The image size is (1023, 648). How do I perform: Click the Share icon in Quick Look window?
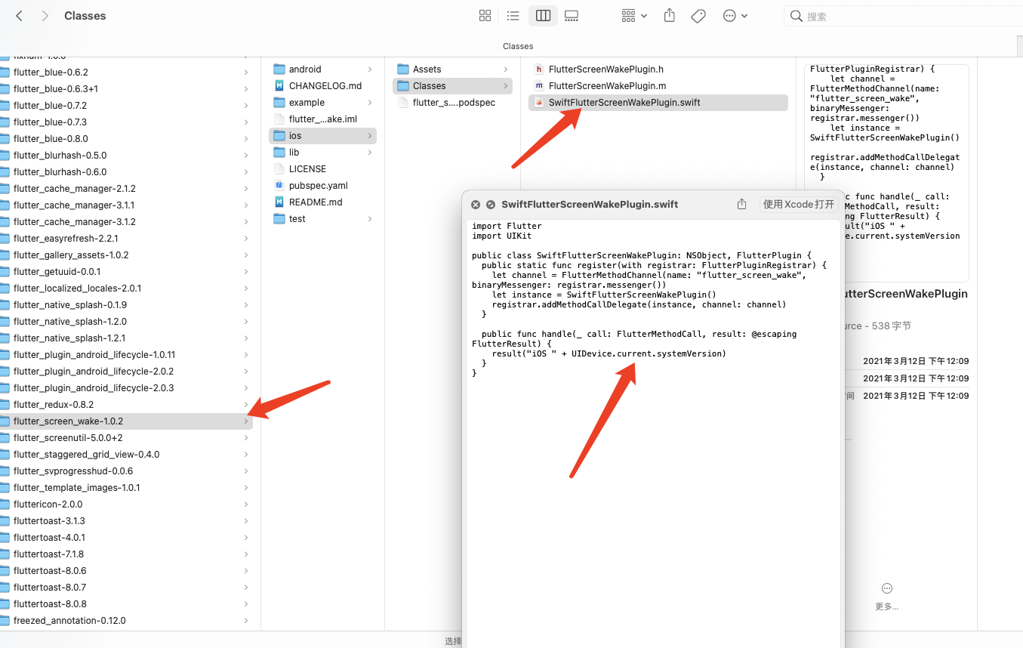click(x=741, y=204)
